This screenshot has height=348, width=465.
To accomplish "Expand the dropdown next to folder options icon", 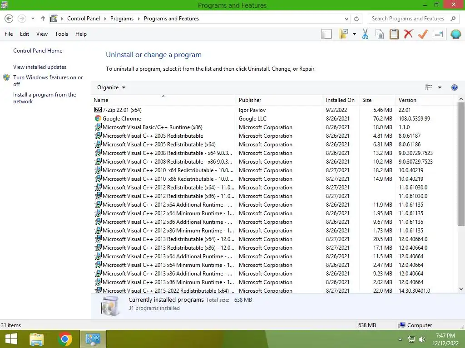I will tap(354, 34).
